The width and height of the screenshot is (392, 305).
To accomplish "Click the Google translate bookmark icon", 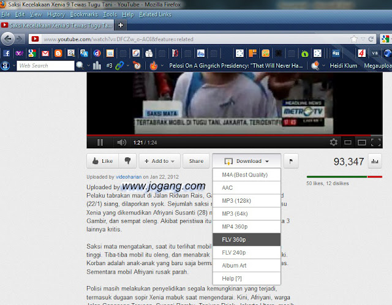I will pyautogui.click(x=84, y=53).
